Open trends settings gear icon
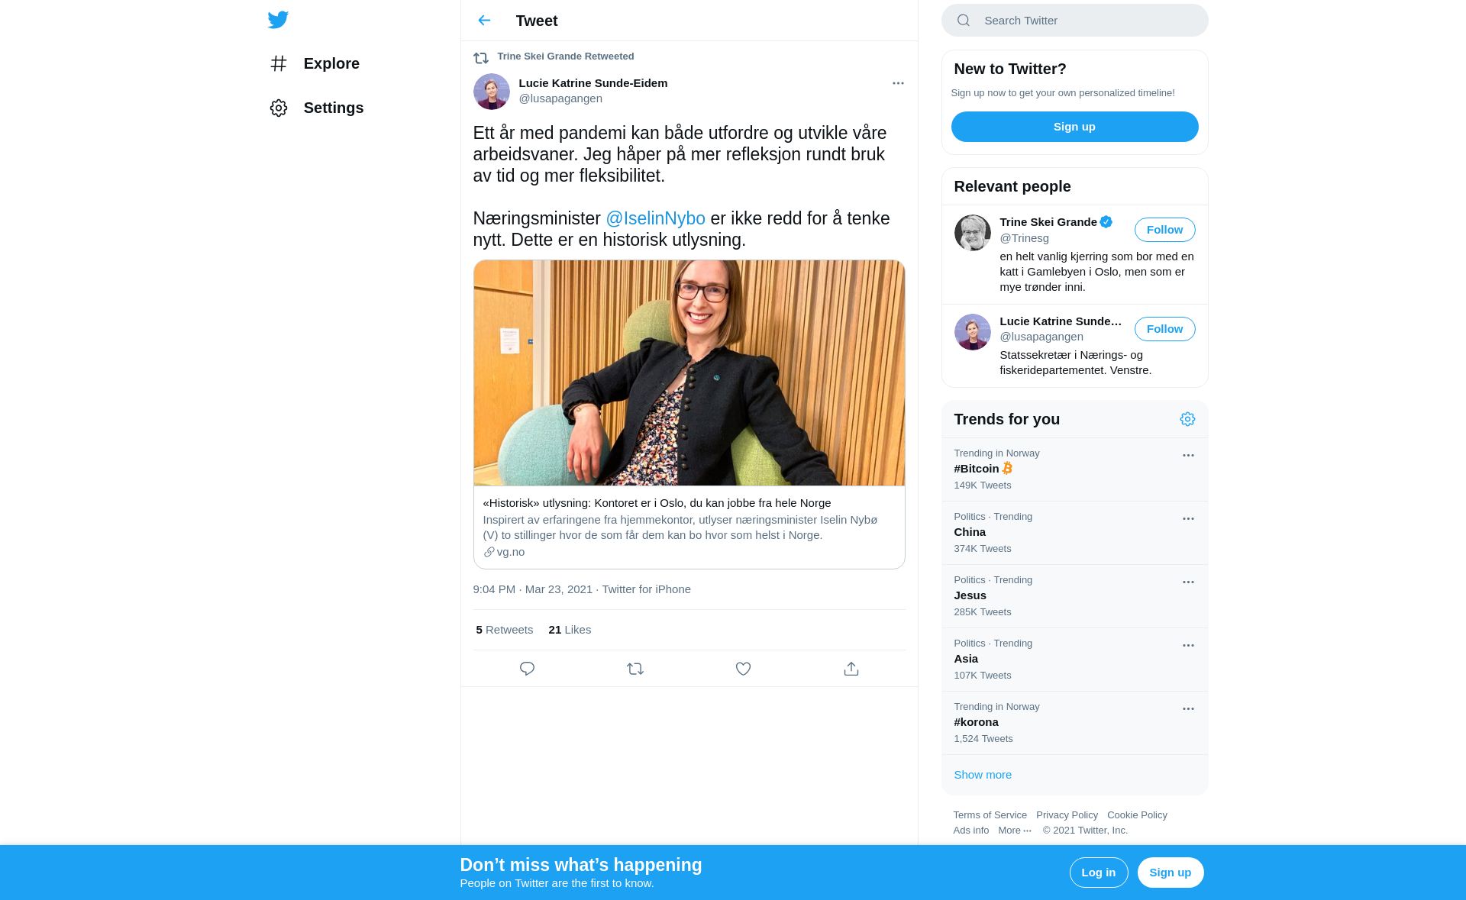Screen dimensions: 1466x900 point(1187,419)
